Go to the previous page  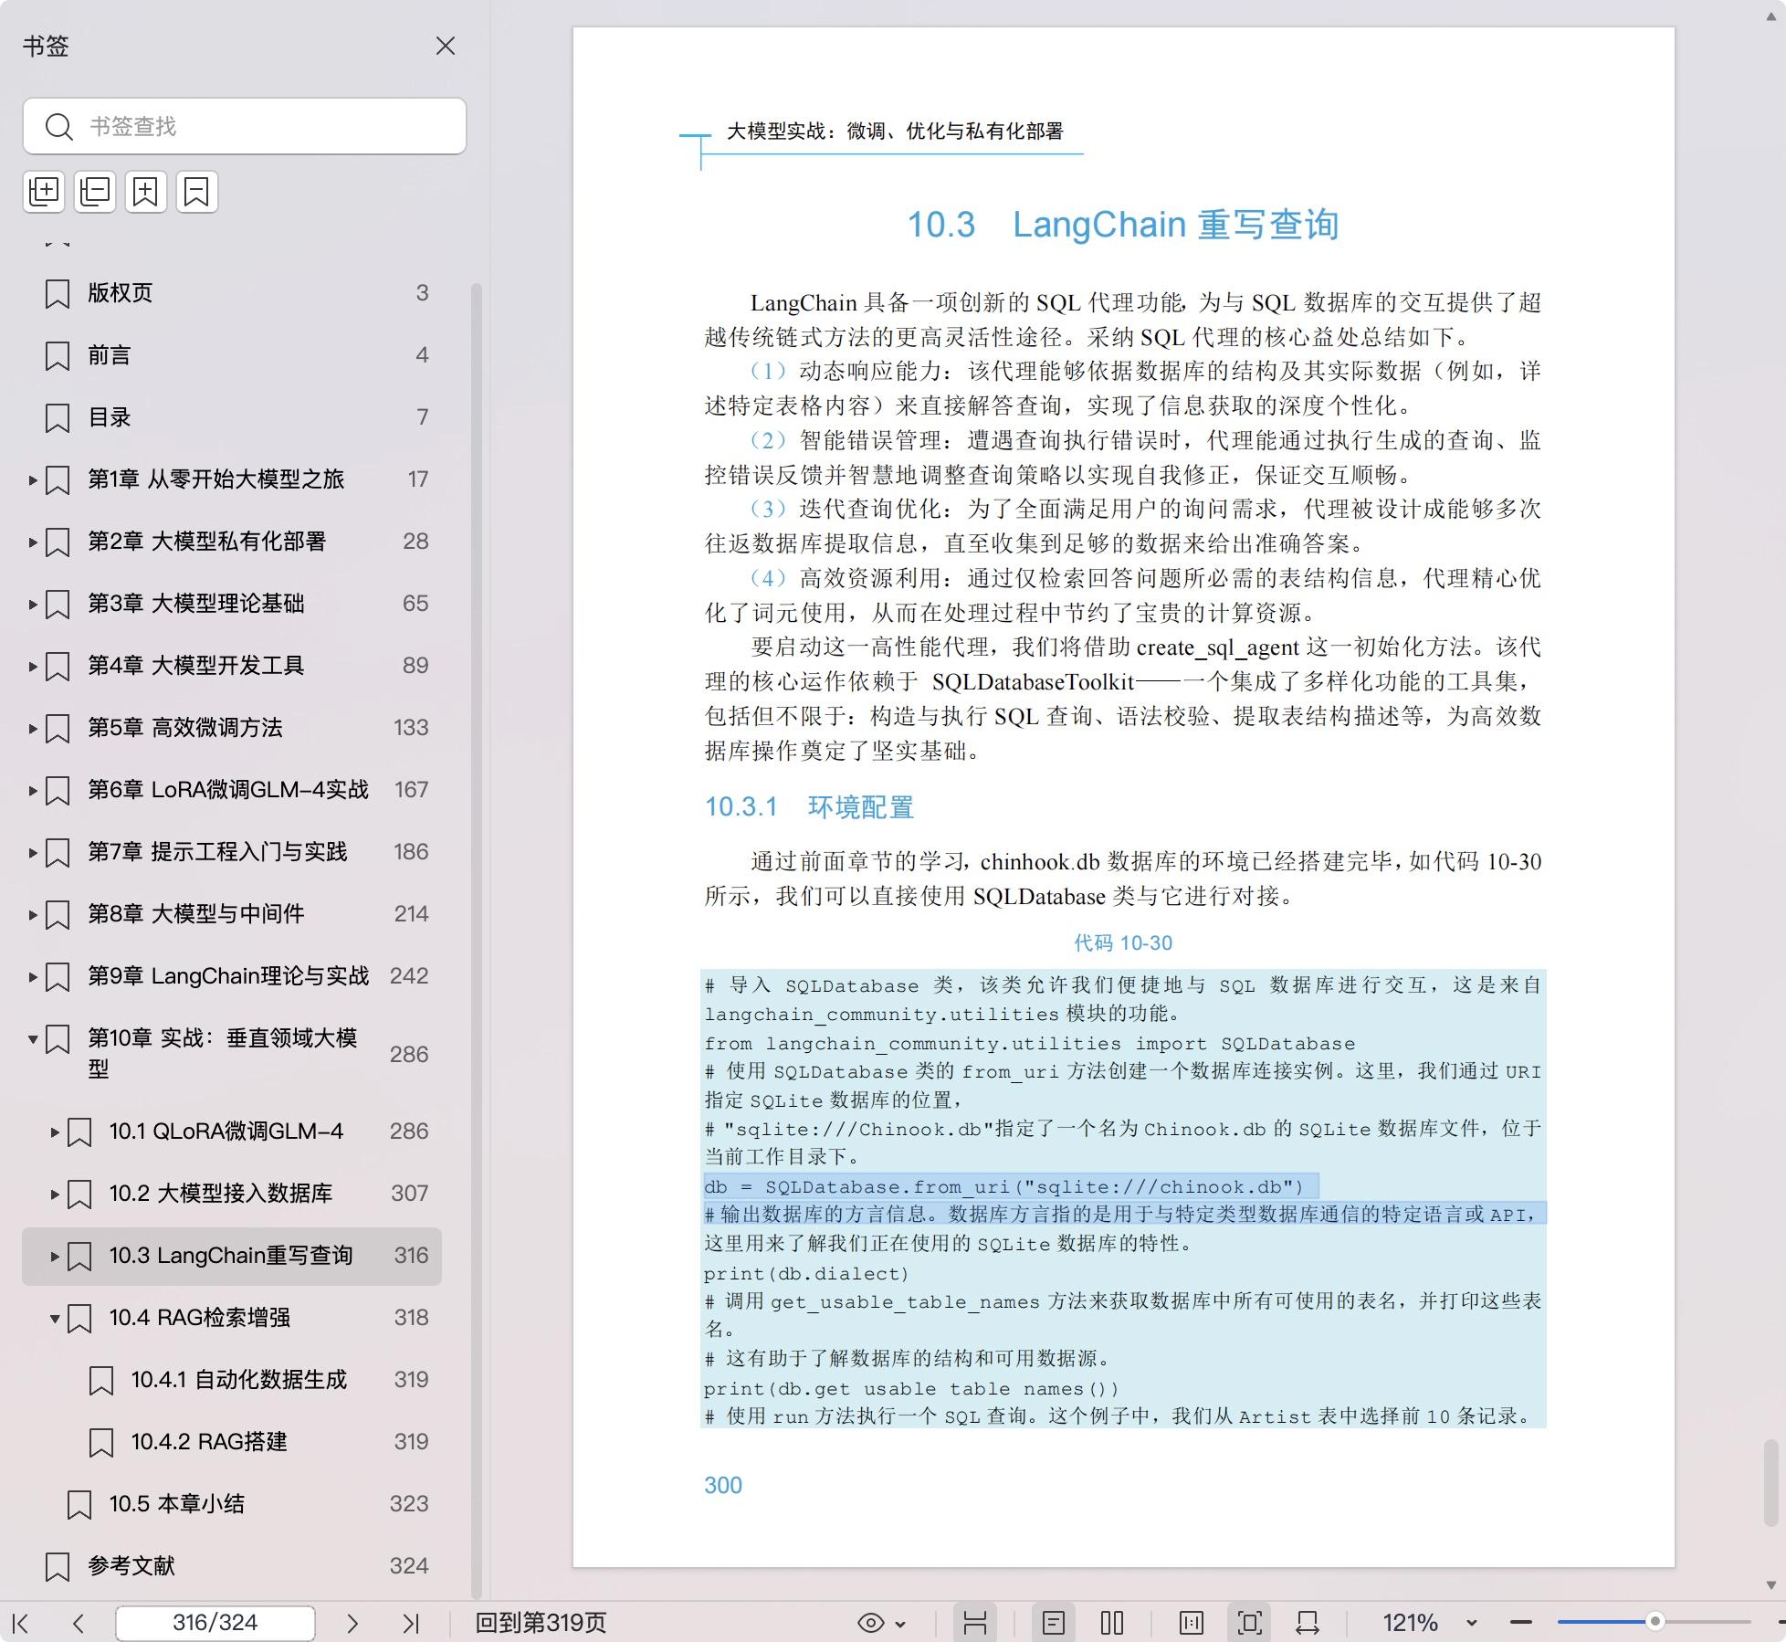(x=79, y=1623)
